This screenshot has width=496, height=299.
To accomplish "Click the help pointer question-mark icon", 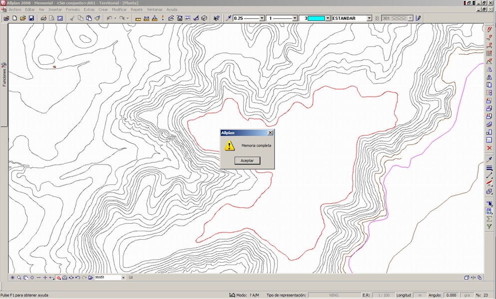I will click(x=216, y=18).
